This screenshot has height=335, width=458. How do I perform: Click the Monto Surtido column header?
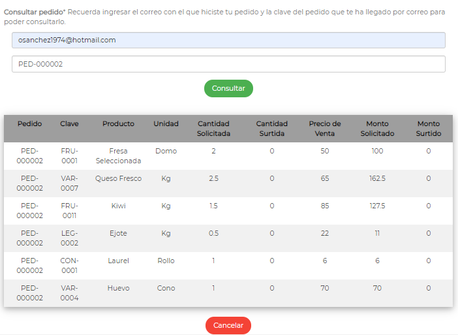click(429, 129)
